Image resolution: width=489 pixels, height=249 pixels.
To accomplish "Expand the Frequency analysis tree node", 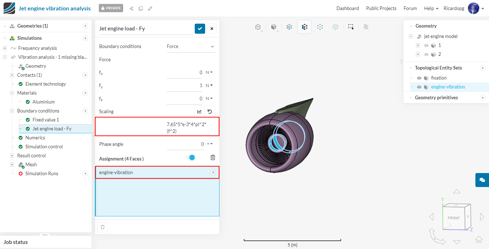I will tap(5, 48).
